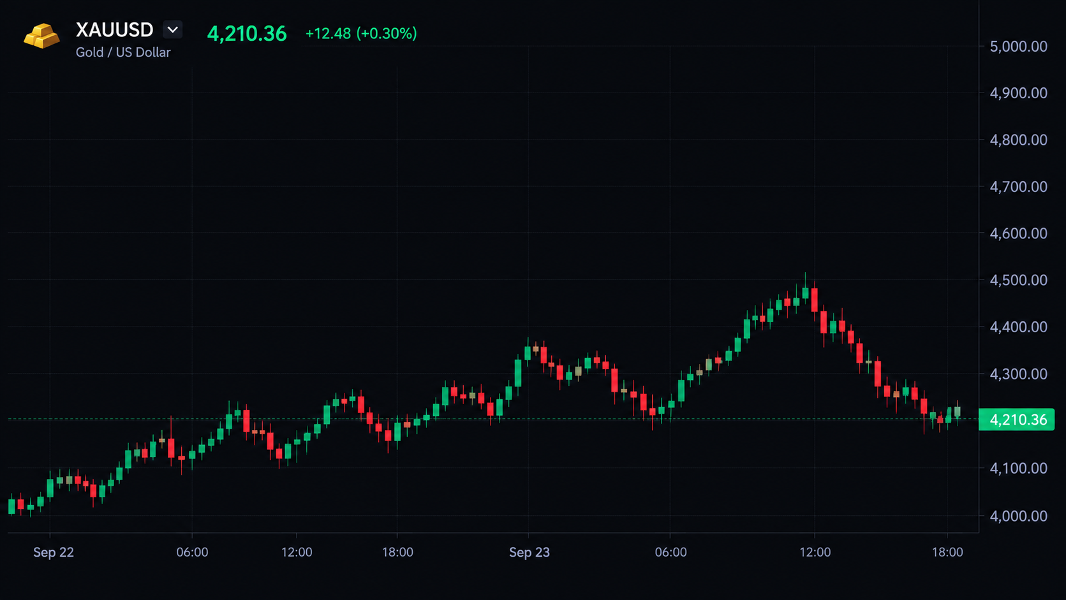Image resolution: width=1066 pixels, height=600 pixels.
Task: Click the 18:00 label after Sep 22
Action: coord(397,552)
